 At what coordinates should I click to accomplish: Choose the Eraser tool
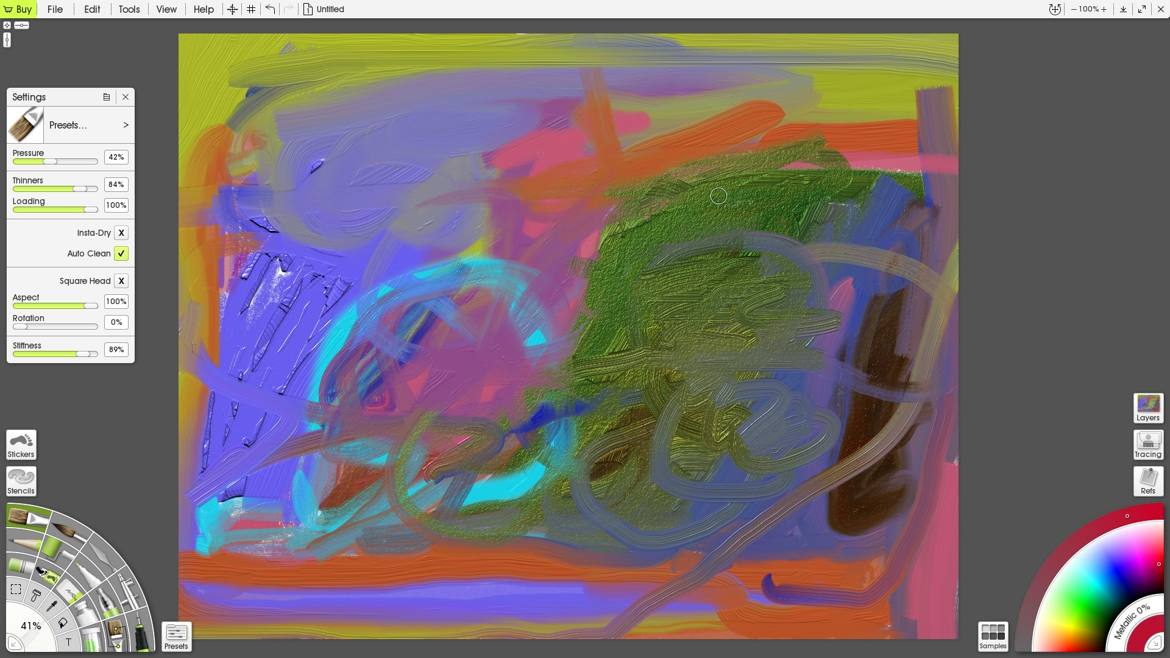(x=69, y=592)
